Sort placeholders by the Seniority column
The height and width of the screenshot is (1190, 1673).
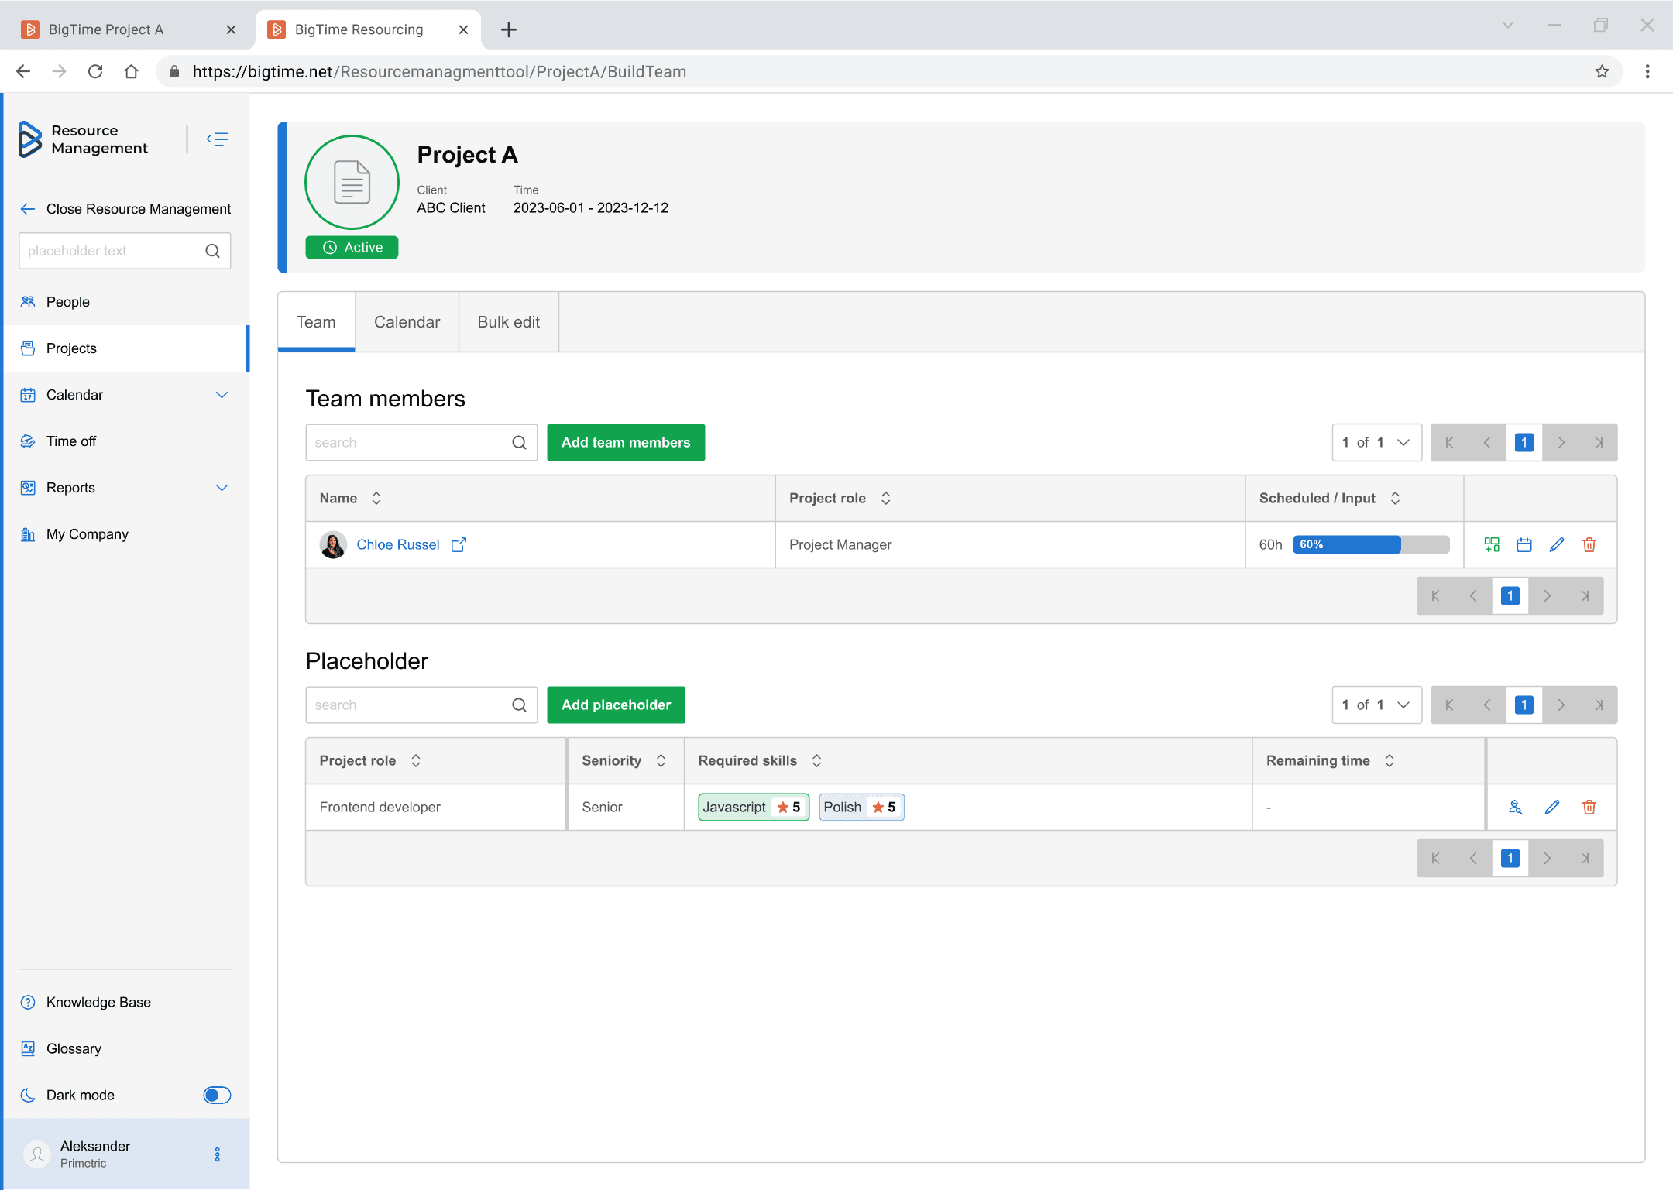tap(661, 760)
